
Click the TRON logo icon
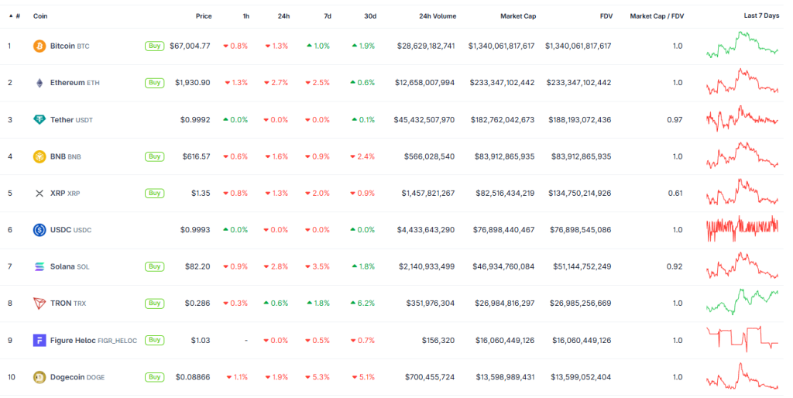pyautogui.click(x=39, y=304)
